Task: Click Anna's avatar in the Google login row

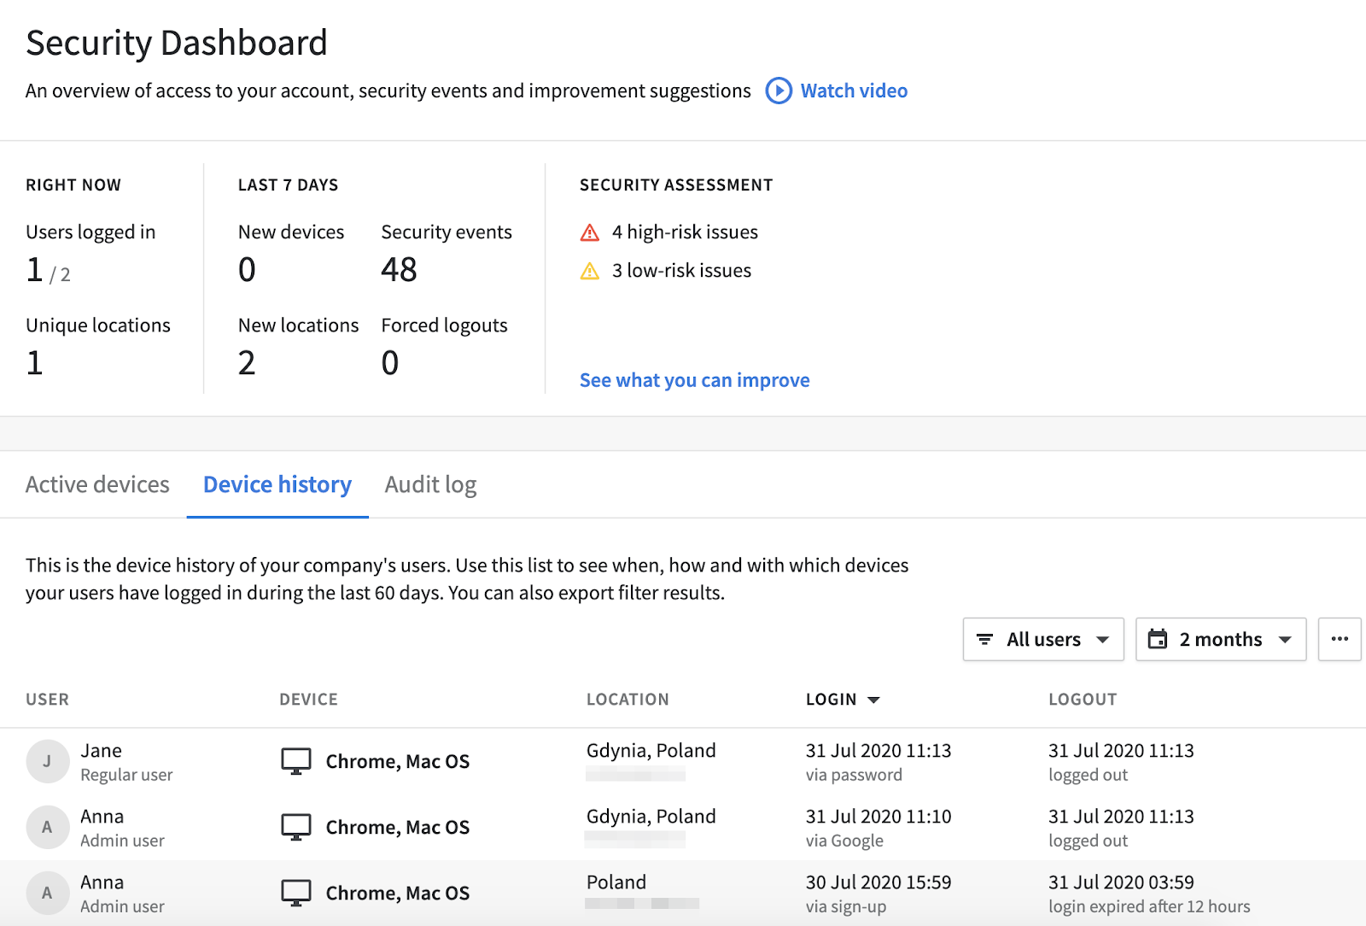Action: (x=47, y=827)
